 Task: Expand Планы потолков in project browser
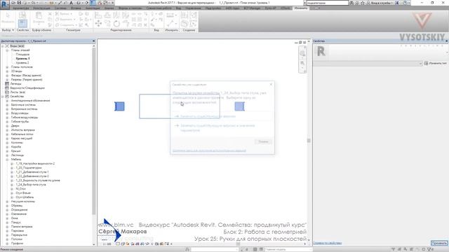point(7,67)
